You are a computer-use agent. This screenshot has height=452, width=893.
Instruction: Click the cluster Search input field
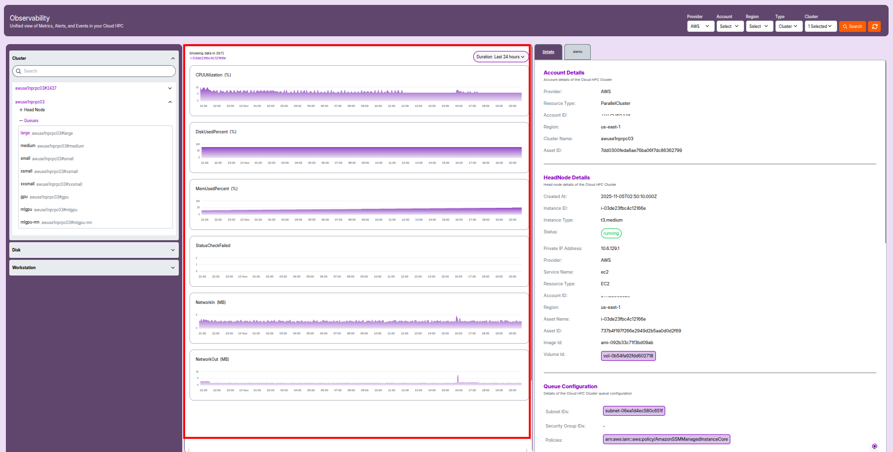94,71
